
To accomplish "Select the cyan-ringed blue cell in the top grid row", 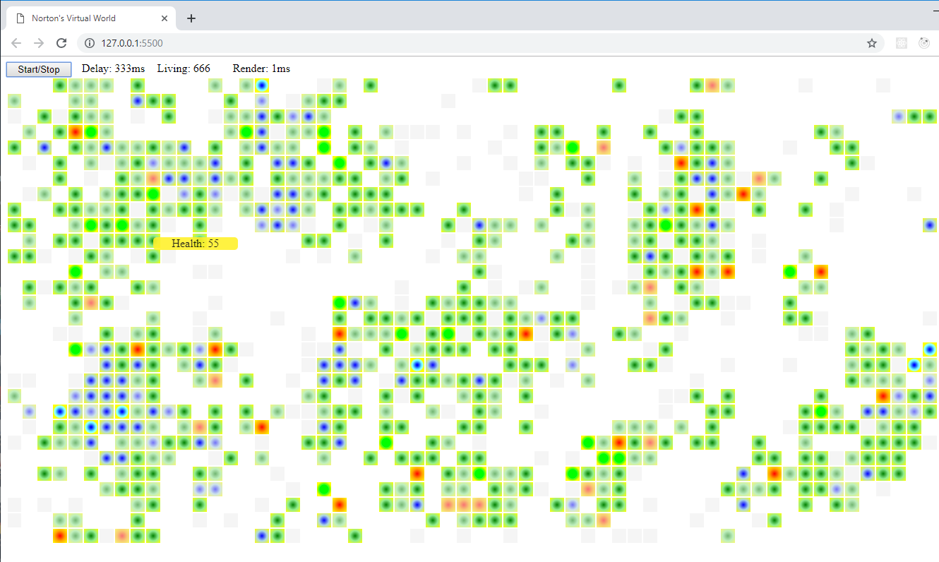I will [x=262, y=85].
